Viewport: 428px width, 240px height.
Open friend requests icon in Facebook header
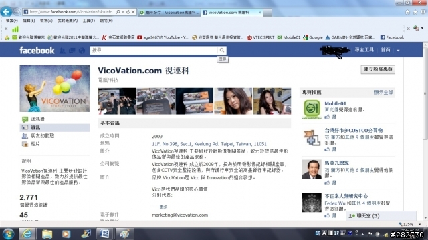click(62, 51)
